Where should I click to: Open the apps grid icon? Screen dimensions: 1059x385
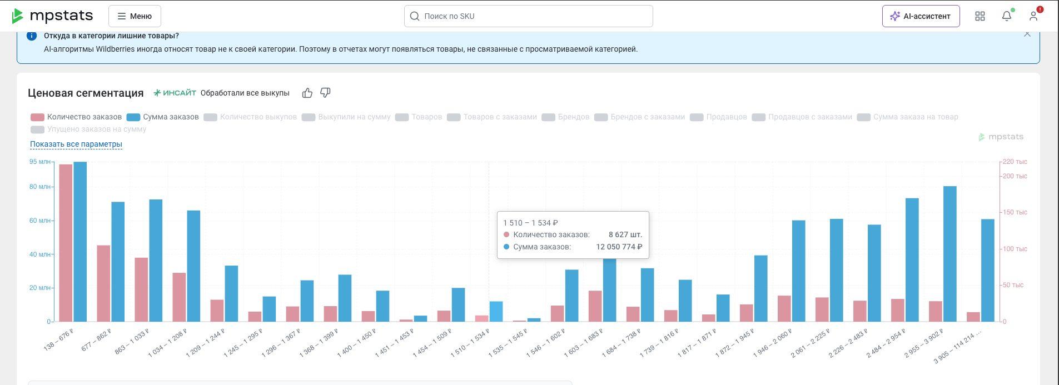pyautogui.click(x=980, y=16)
